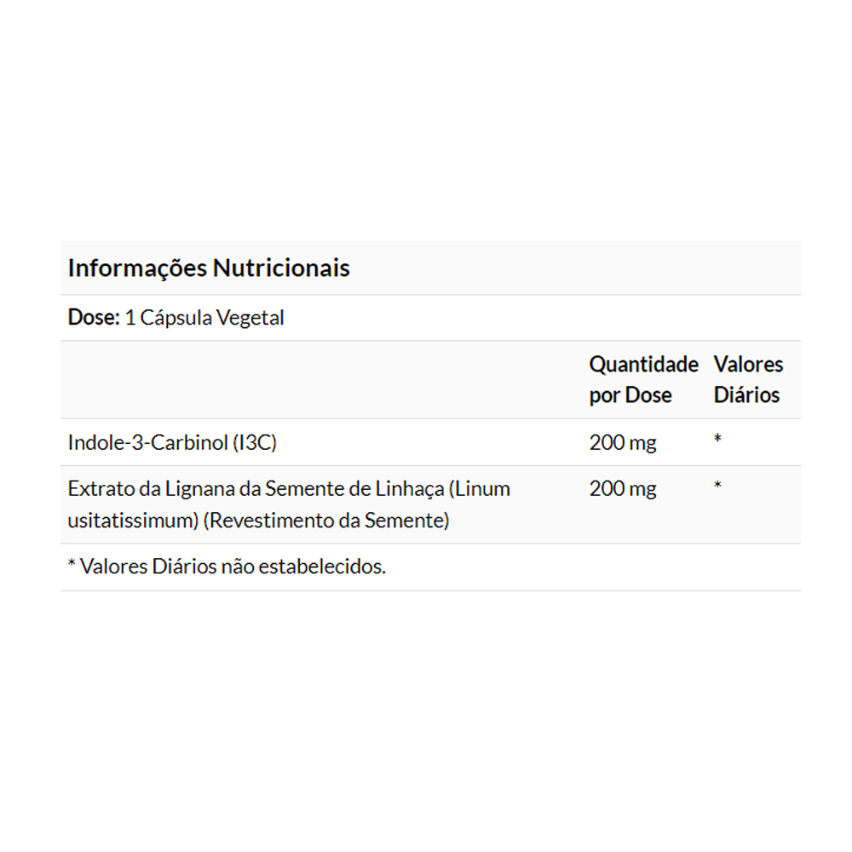This screenshot has height=852, width=852.
Task: Click the 200 mg amount for Indole-3-Carbinol
Action: pyautogui.click(x=623, y=442)
